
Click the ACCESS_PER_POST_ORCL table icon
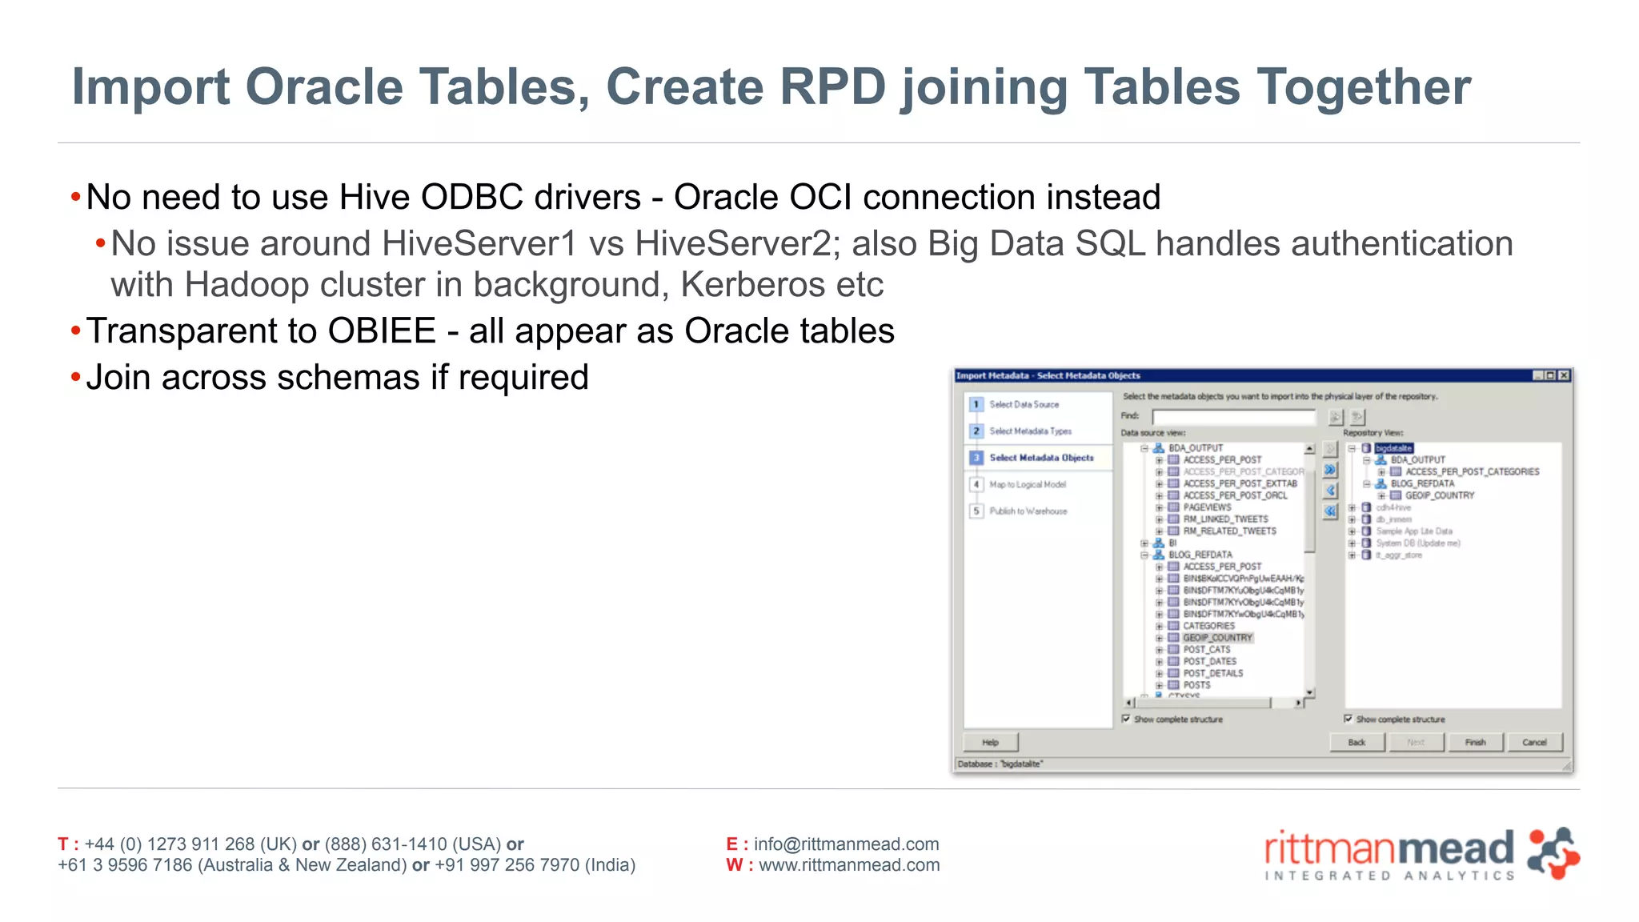(1173, 495)
